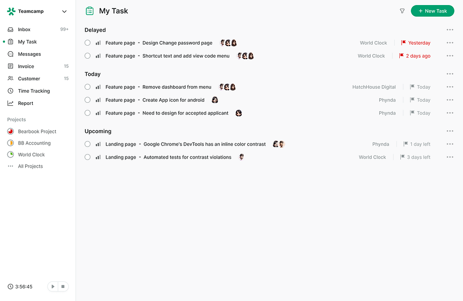Viewport: 463px width, 301px height.
Task: Check off Remove dashboard from menu task
Action: [x=87, y=87]
